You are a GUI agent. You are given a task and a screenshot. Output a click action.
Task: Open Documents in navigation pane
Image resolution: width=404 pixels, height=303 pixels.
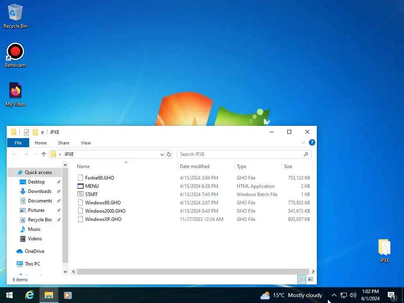(x=40, y=201)
